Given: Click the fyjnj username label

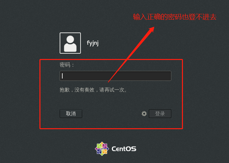Looking at the screenshot, I should coord(93,43).
